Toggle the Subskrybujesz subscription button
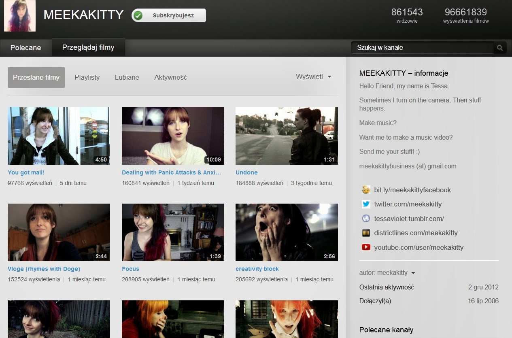The height and width of the screenshot is (338, 512). (169, 15)
